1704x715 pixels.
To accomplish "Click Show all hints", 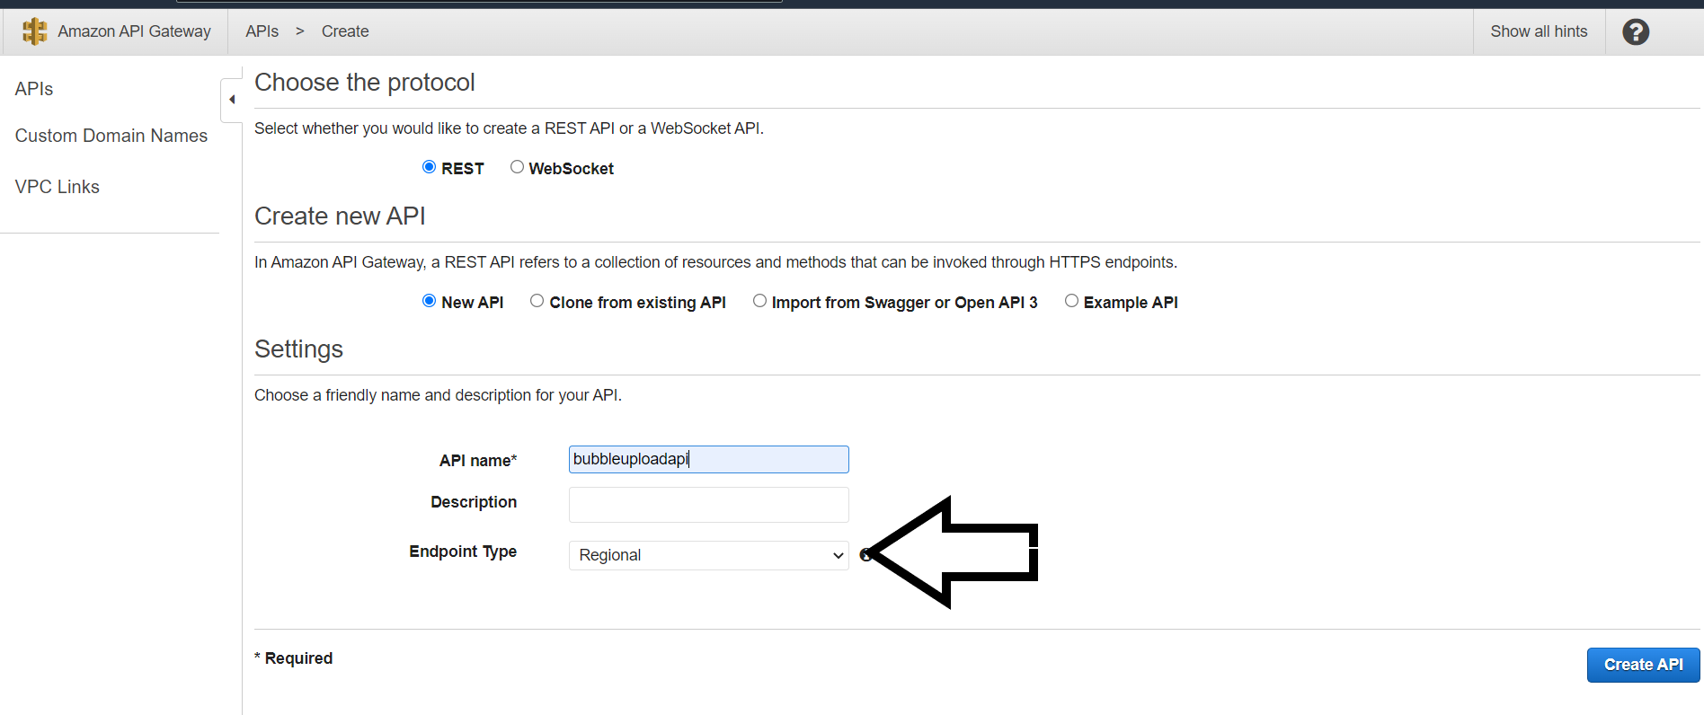I will [1539, 31].
